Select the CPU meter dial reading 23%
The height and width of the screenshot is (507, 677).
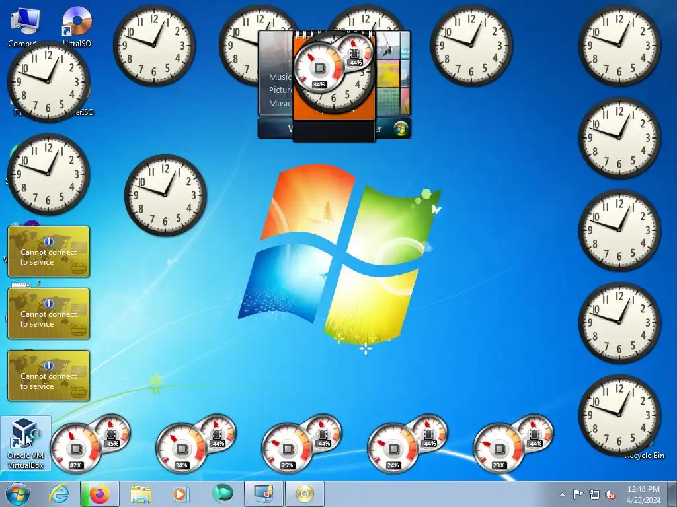[x=498, y=449]
